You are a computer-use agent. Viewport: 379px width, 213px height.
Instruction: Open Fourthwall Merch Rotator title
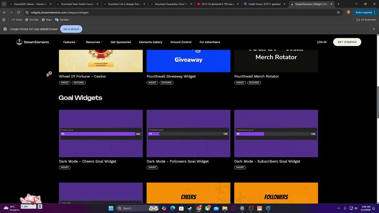pos(256,76)
